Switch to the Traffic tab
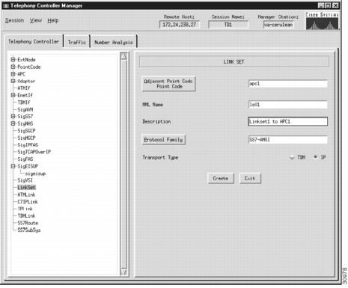Screen dimensions: 348x288 pyautogui.click(x=77, y=42)
